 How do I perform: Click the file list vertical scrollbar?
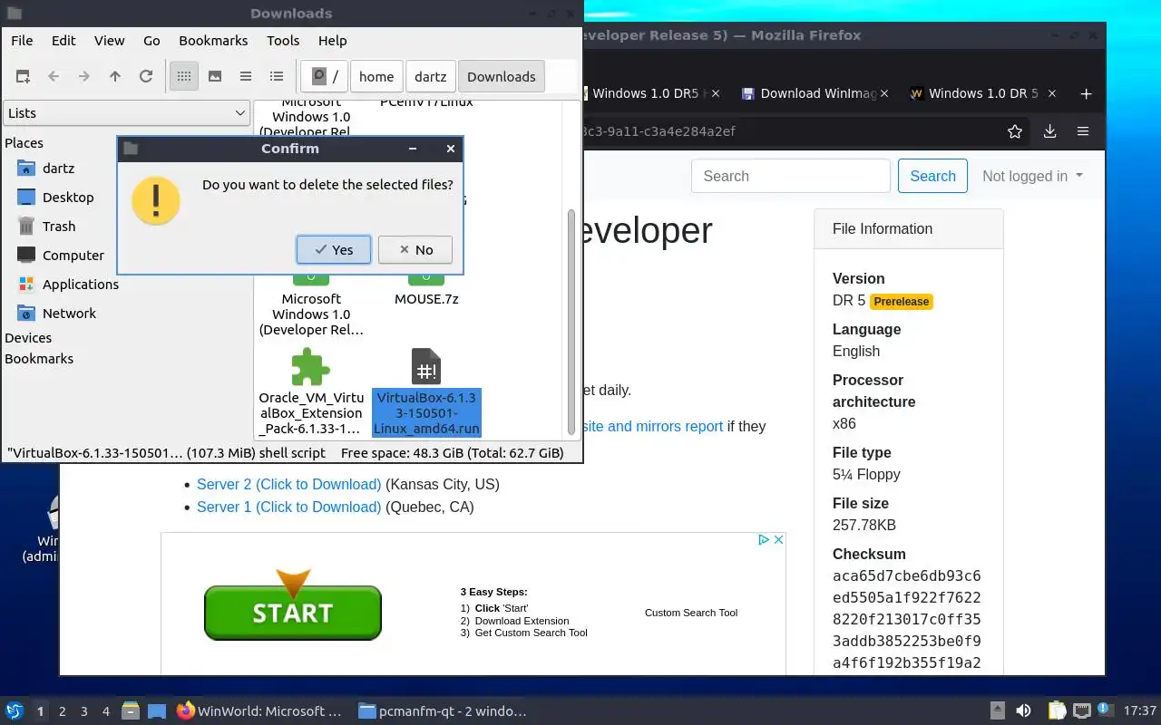pyautogui.click(x=571, y=322)
